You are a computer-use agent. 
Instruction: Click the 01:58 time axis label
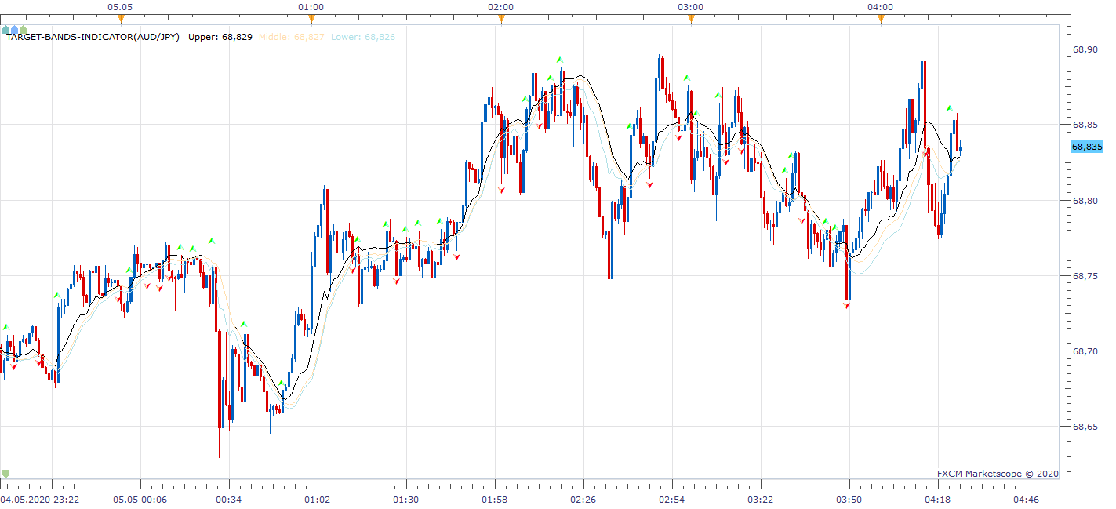tap(494, 500)
